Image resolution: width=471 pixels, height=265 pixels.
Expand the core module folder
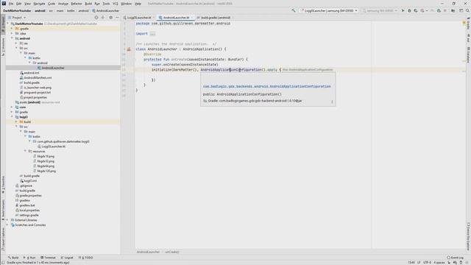tap(13, 107)
